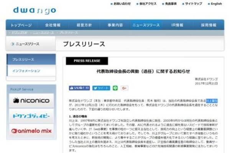Open 採用情報 navigation menu item

pos(209,25)
